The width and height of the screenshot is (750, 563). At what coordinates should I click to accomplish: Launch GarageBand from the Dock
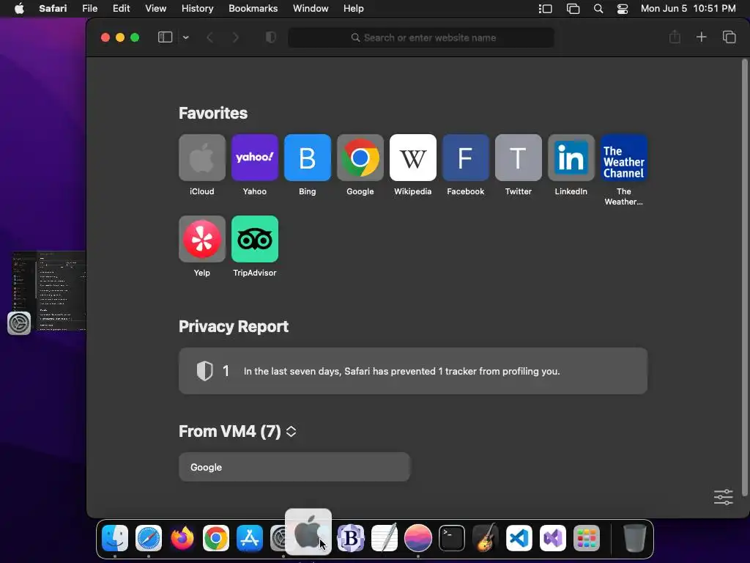point(486,538)
